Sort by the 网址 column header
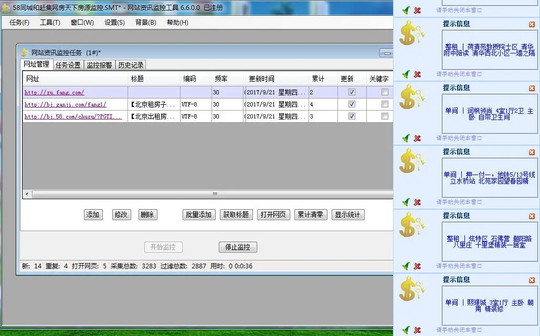The image size is (540, 336). coord(75,79)
